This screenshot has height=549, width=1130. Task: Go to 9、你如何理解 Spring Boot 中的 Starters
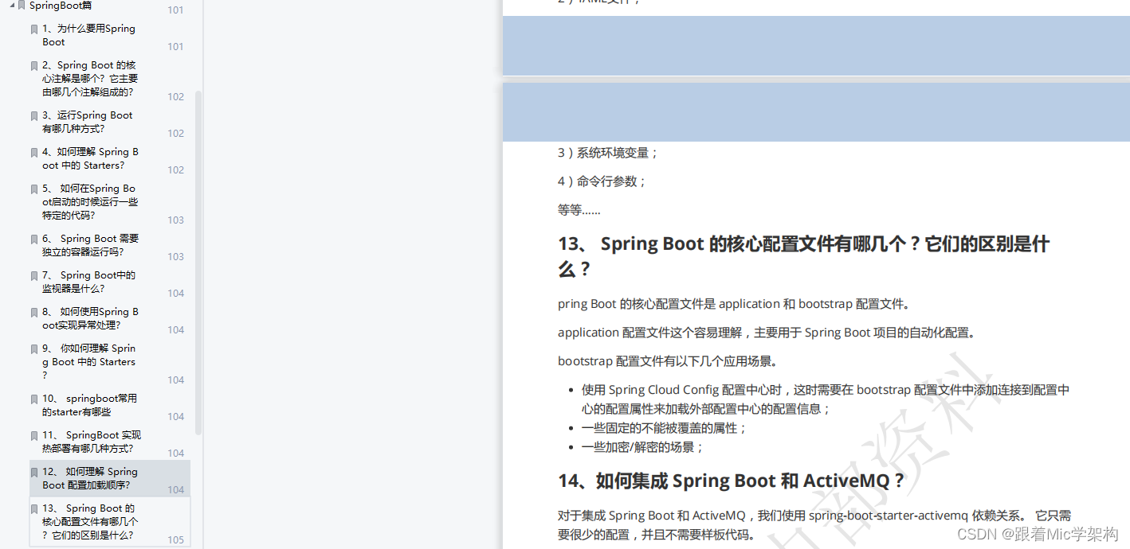pyautogui.click(x=89, y=361)
